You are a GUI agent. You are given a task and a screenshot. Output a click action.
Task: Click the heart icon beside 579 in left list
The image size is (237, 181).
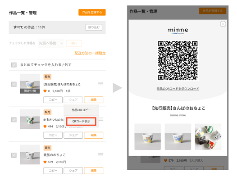point(45,162)
